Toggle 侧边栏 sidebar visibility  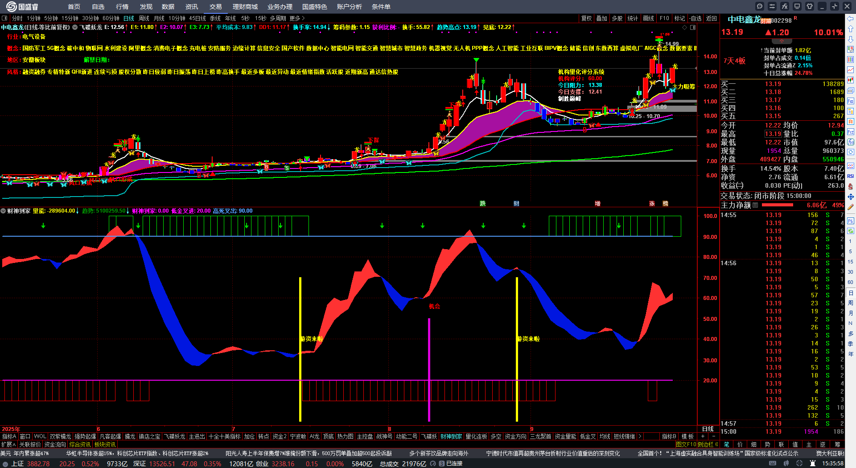coord(708,444)
